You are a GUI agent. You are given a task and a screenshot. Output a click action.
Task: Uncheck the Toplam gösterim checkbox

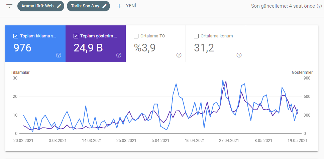pos(76,36)
